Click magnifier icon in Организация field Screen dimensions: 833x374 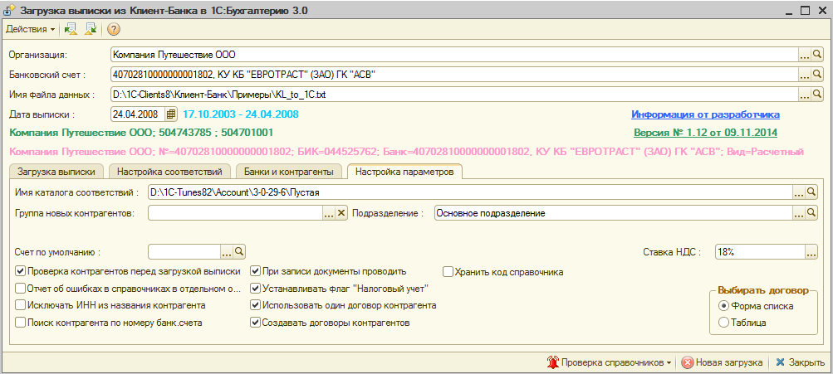[x=816, y=54]
